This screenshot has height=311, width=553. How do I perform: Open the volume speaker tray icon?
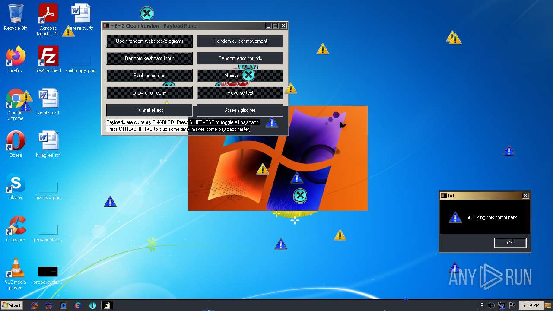491,305
